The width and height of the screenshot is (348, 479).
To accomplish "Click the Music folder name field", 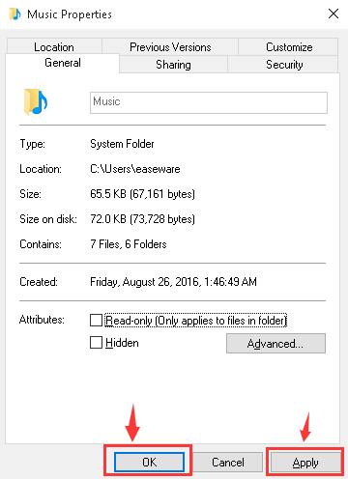I will (x=209, y=102).
